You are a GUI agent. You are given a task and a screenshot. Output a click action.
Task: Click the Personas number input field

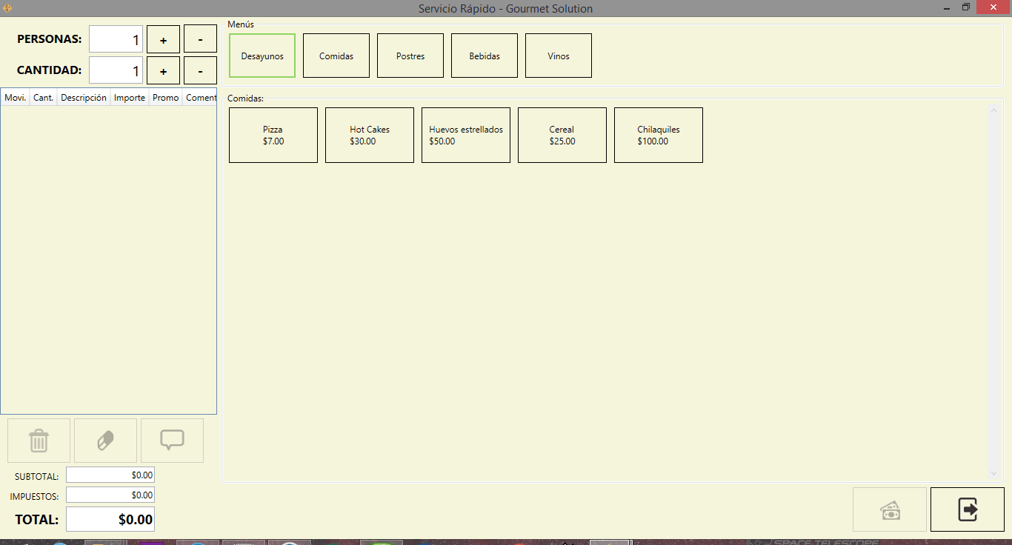[x=116, y=40]
